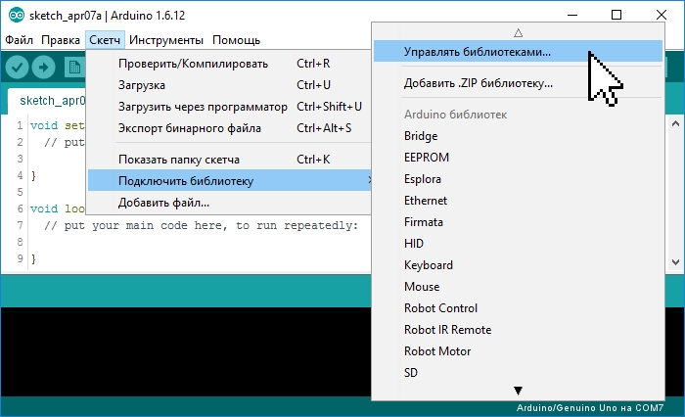Include the Robot Motor library
The height and width of the screenshot is (417, 685).
(518, 351)
